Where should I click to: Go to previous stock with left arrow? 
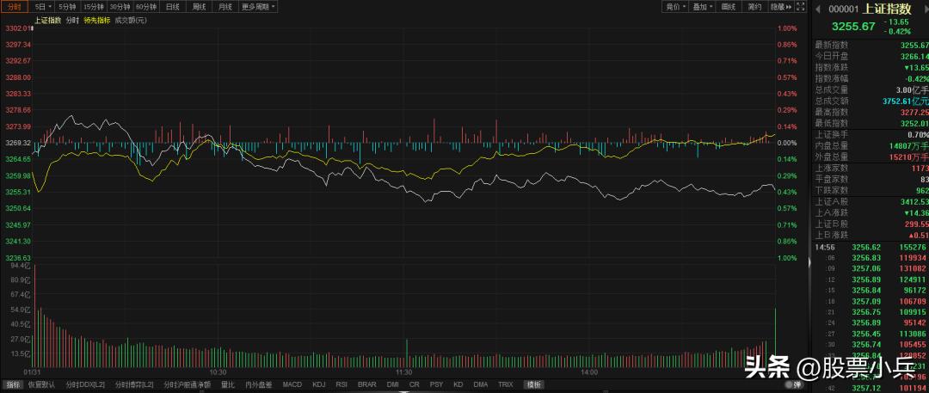point(819,8)
